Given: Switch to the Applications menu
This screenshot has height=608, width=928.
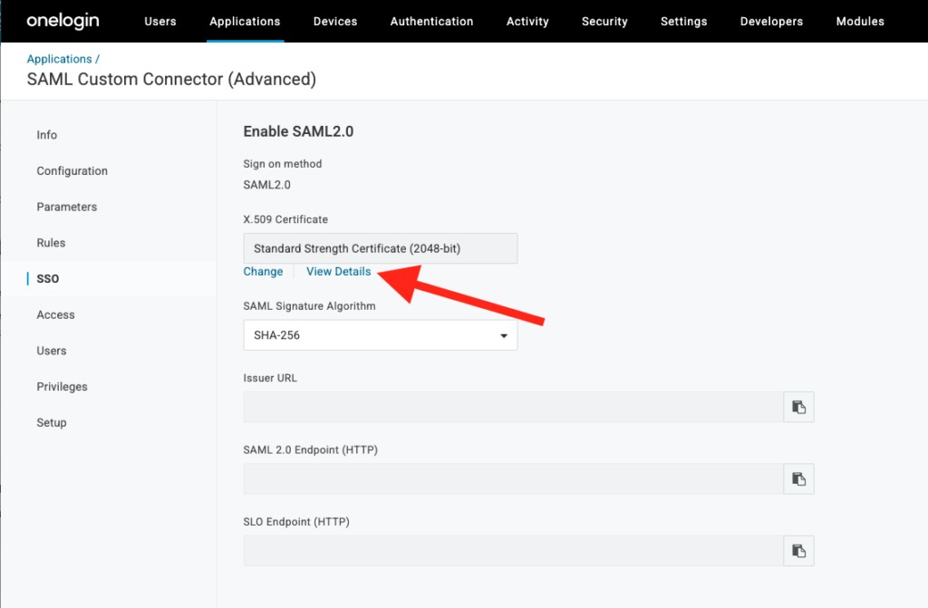Looking at the screenshot, I should (245, 21).
